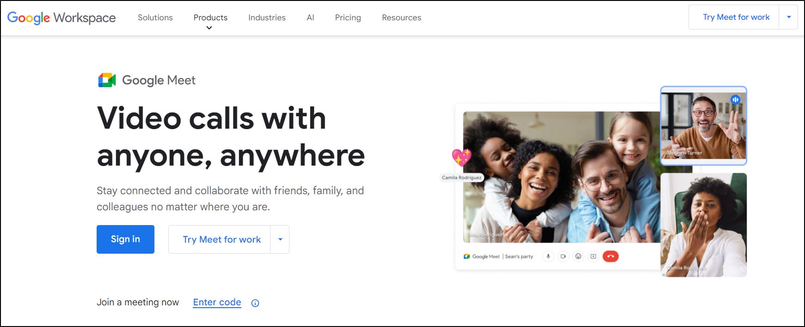805x327 pixels.
Task: Click the present screen icon in preview
Action: pyautogui.click(x=593, y=256)
